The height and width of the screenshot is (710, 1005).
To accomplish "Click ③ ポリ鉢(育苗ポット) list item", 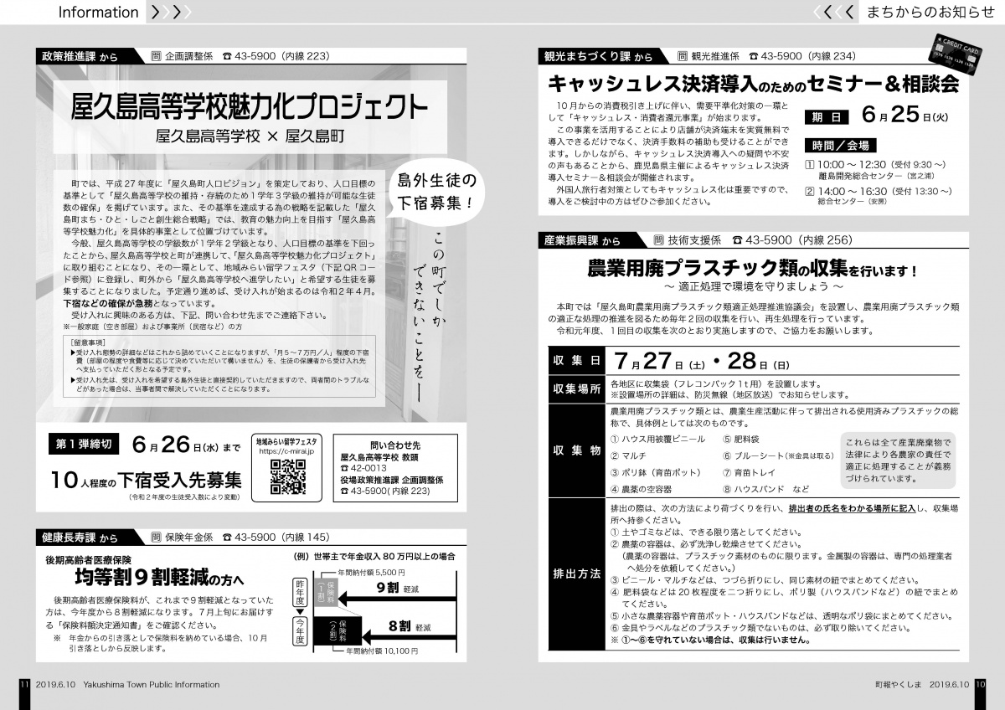I will click(x=657, y=472).
